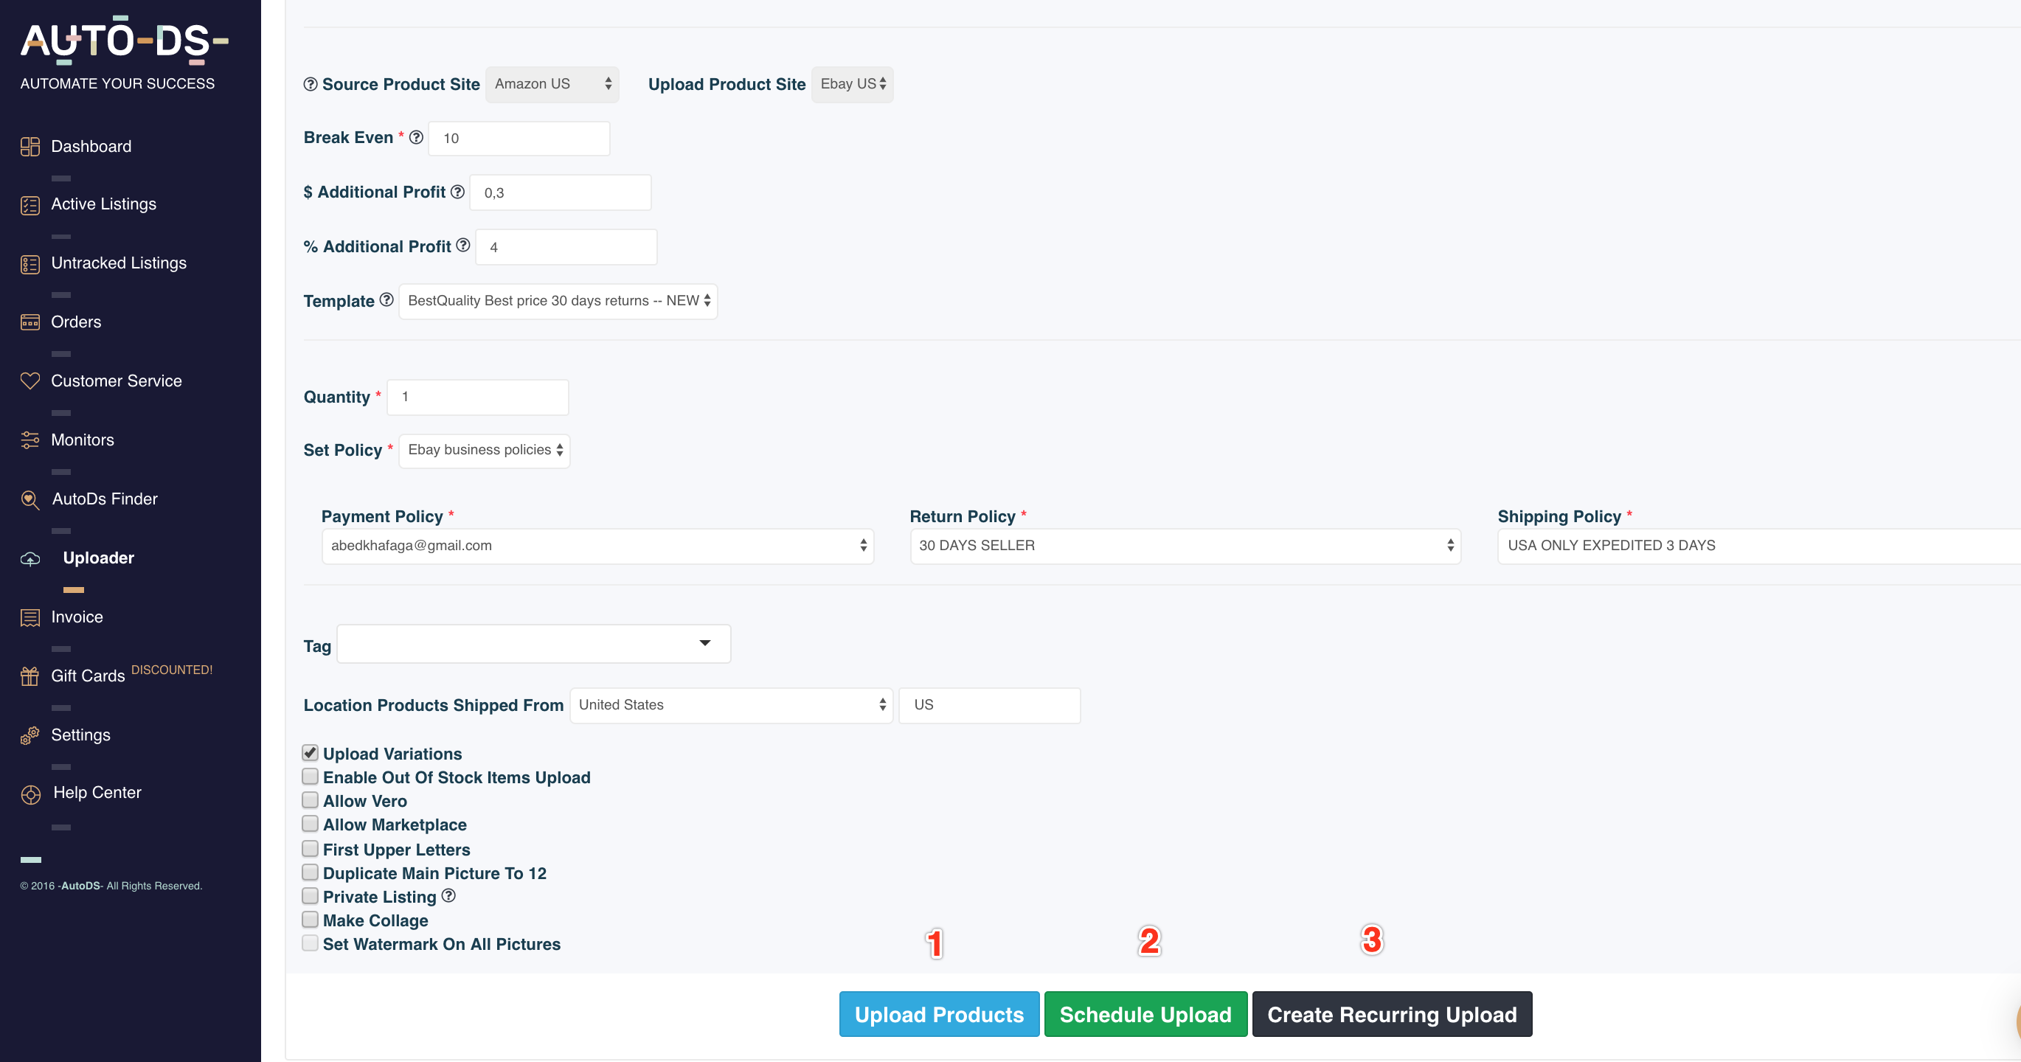Click the AutoDS footer copyright link
The height and width of the screenshot is (1062, 2021).
coord(81,886)
